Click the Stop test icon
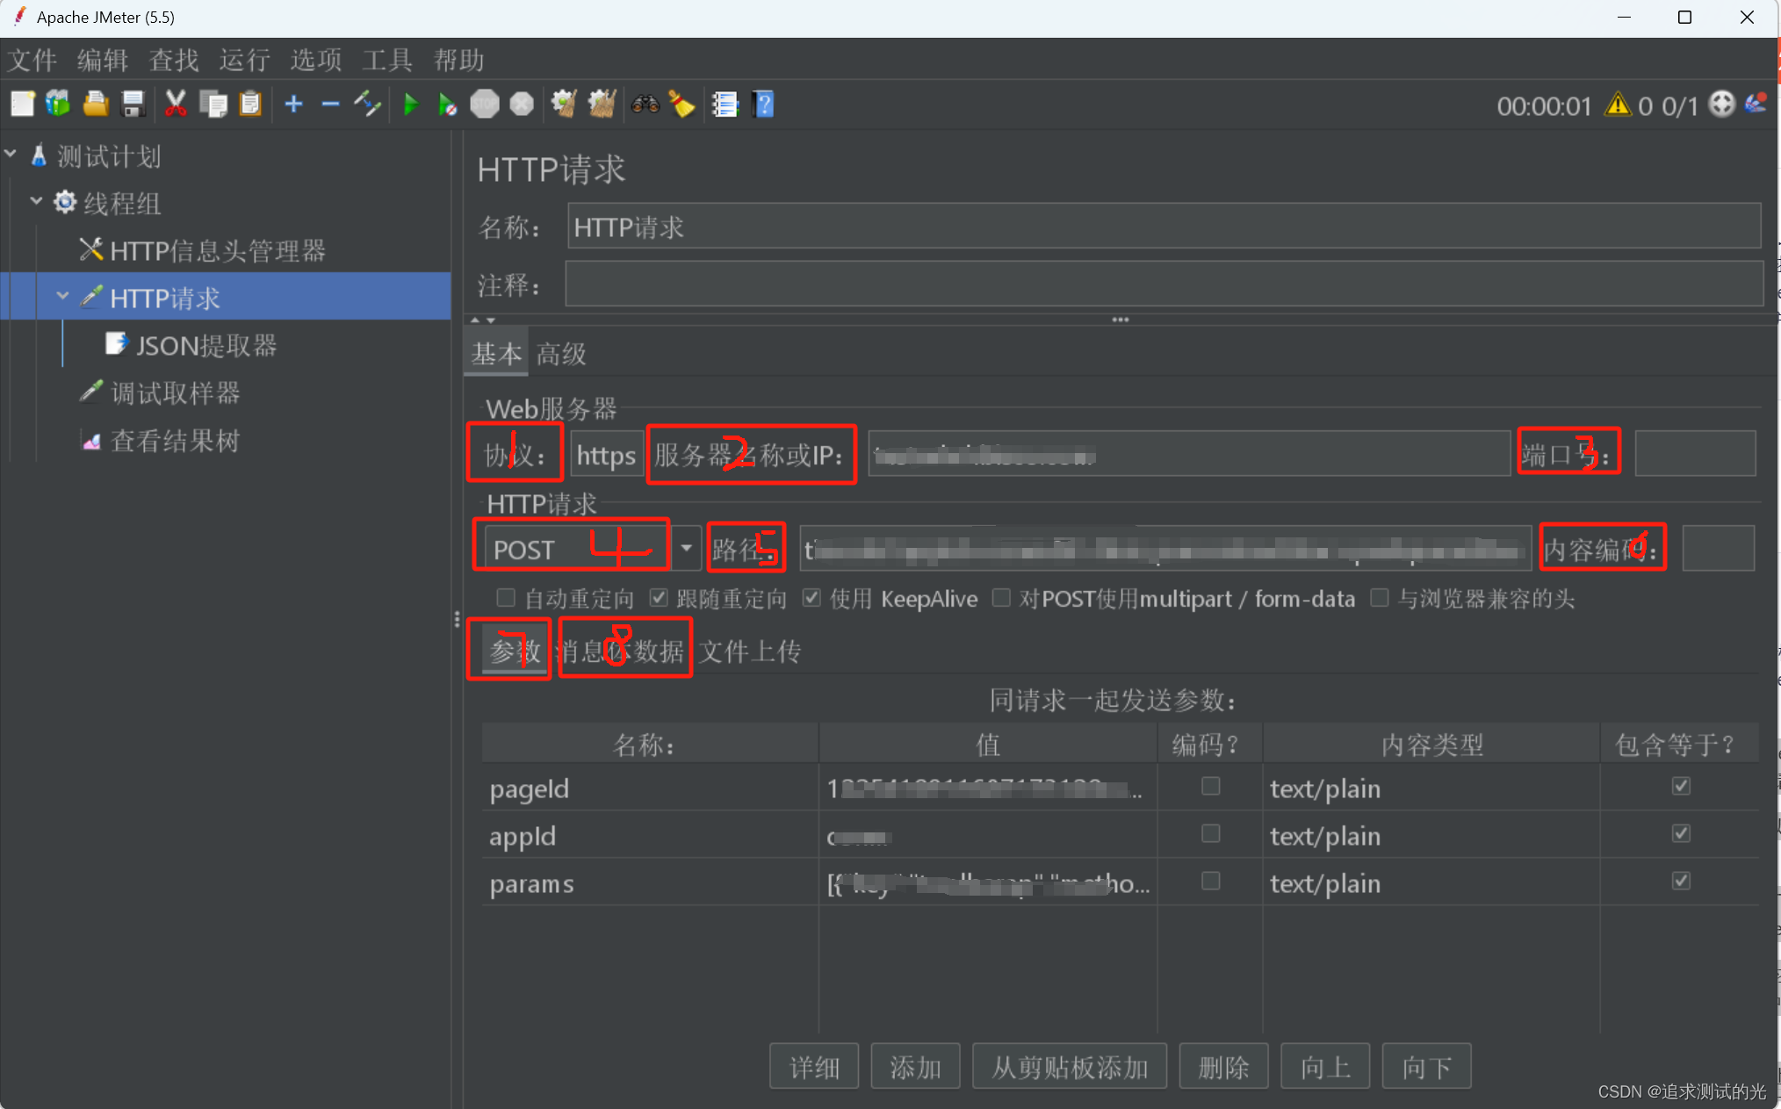This screenshot has width=1781, height=1109. coord(485,104)
